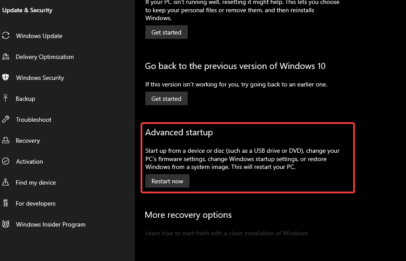
Task: Click the Recovery sidebar icon
Action: tap(6, 141)
